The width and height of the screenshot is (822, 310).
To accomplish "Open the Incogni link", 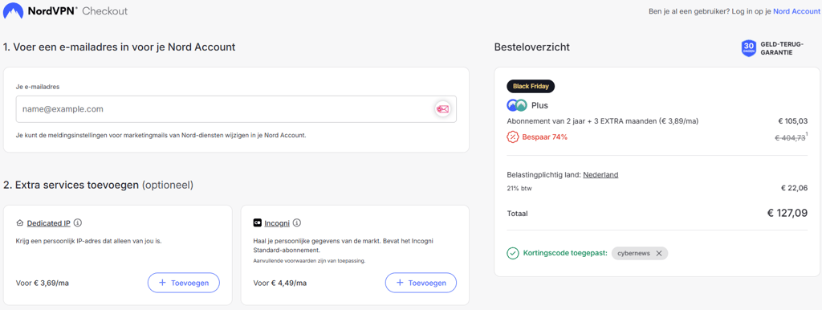I will [x=277, y=223].
